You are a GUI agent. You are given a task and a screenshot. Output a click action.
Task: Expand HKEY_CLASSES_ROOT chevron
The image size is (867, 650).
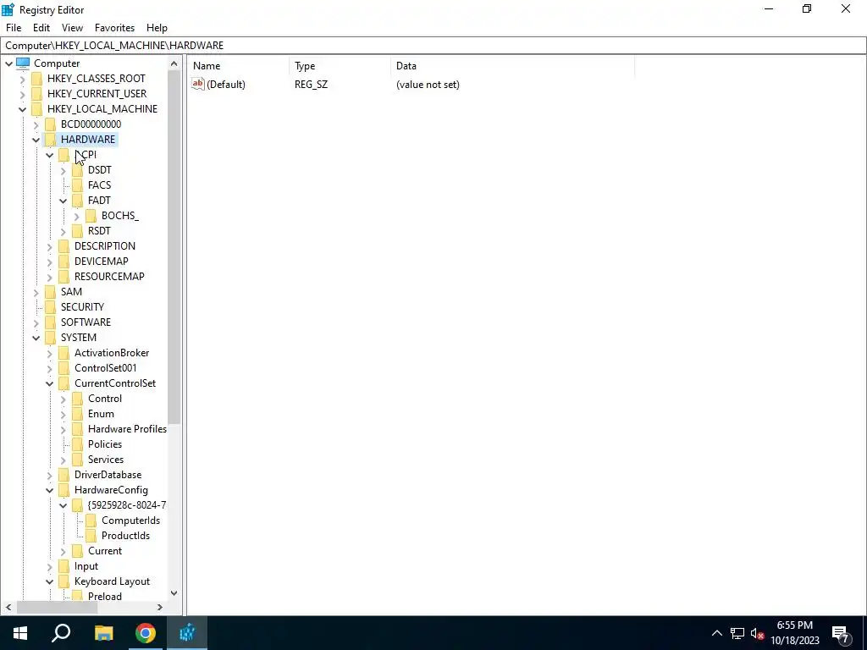coord(23,79)
